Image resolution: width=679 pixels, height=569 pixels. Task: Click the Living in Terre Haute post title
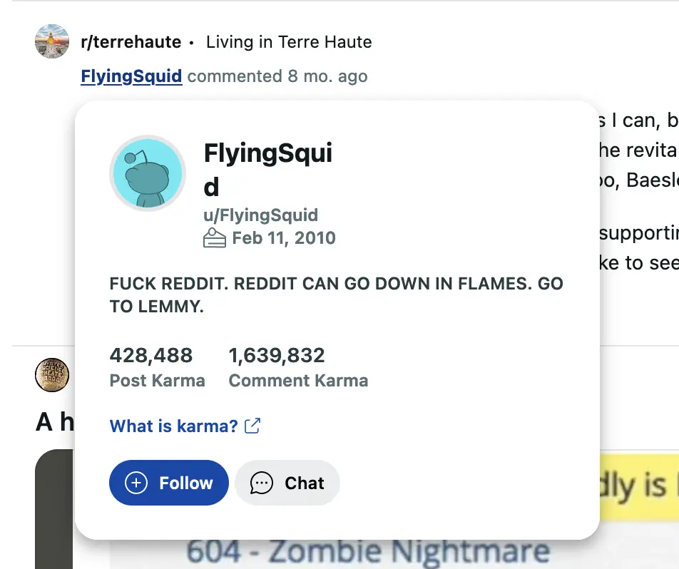point(289,42)
